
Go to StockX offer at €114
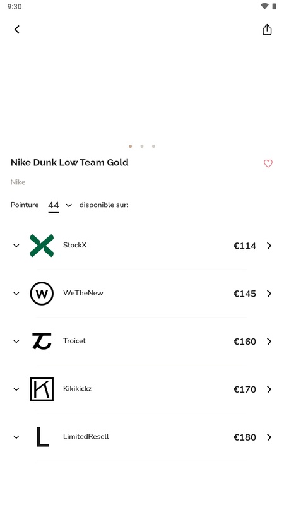(269, 246)
